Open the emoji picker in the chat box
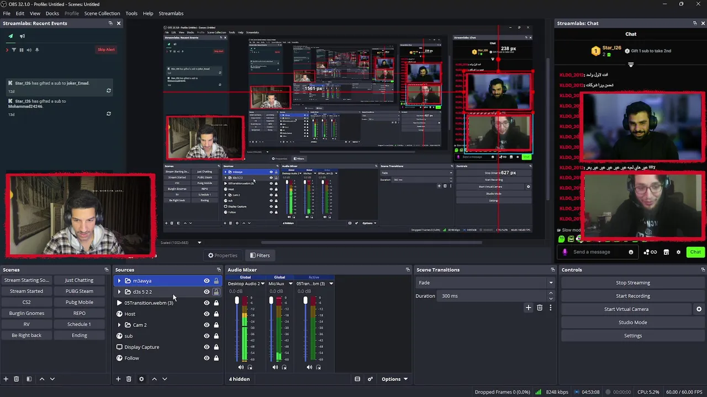 click(x=631, y=252)
